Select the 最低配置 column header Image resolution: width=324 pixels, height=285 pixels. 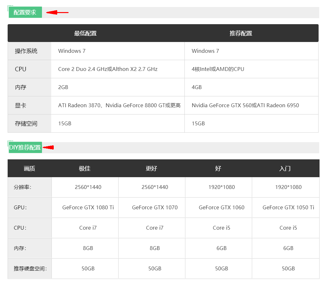coord(85,33)
